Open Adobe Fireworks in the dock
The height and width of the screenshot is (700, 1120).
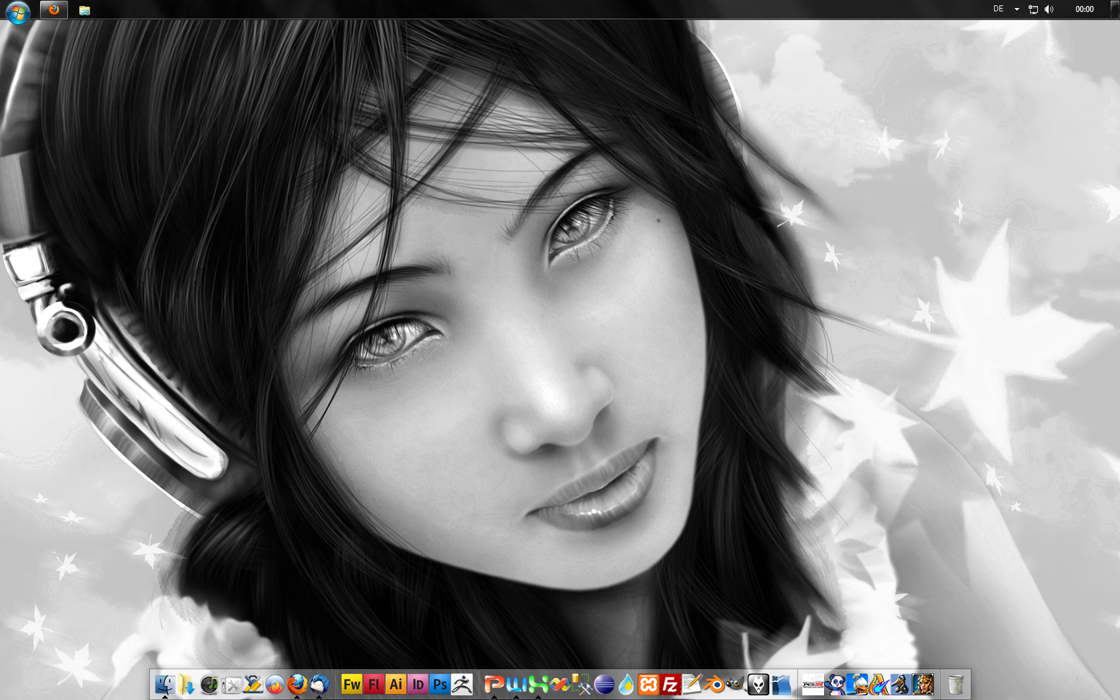(x=351, y=685)
